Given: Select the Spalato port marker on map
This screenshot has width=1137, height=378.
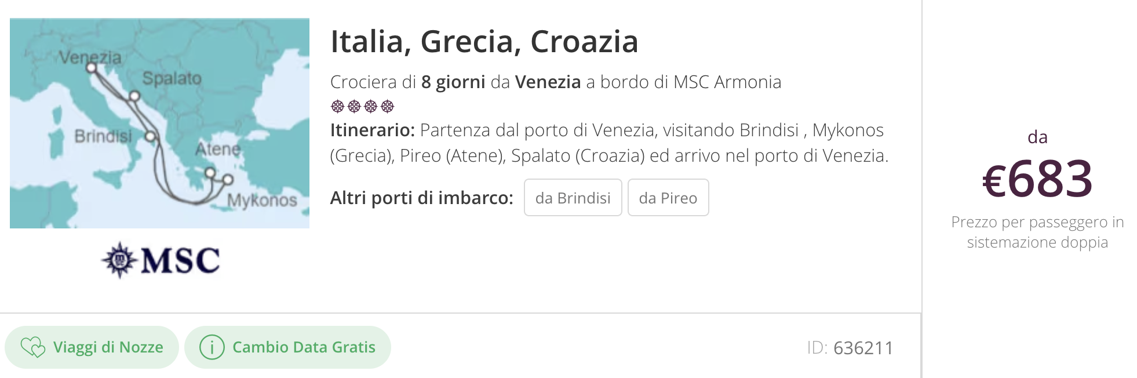Looking at the screenshot, I should 134,96.
